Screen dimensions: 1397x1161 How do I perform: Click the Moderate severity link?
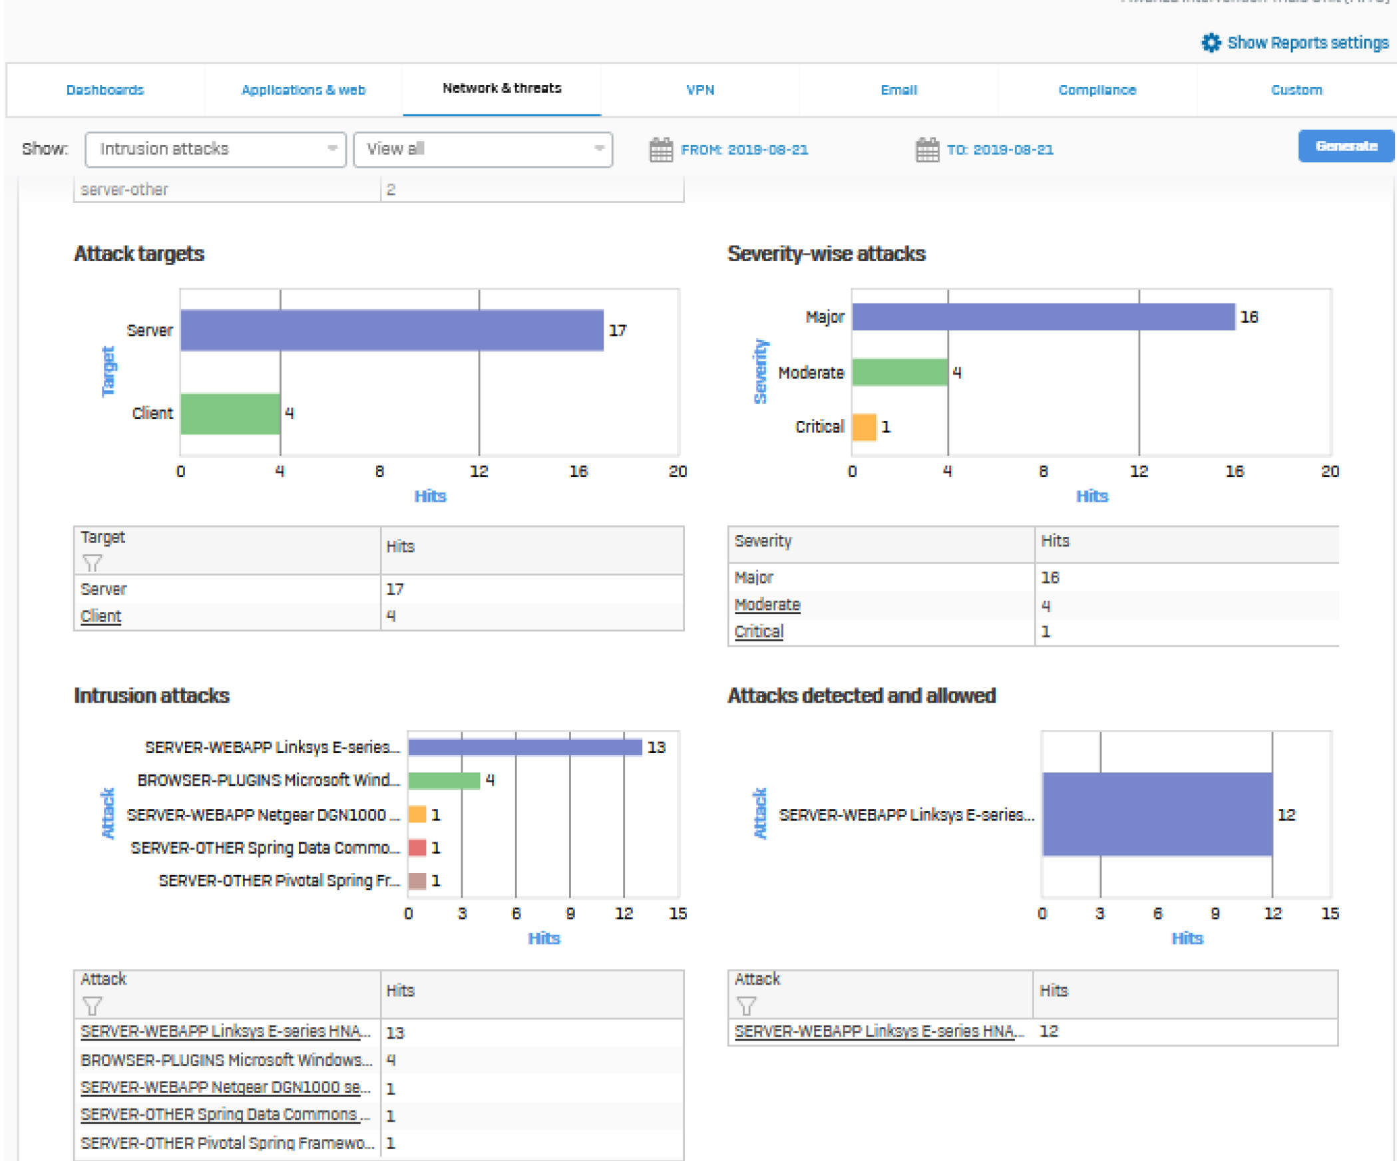coord(767,605)
